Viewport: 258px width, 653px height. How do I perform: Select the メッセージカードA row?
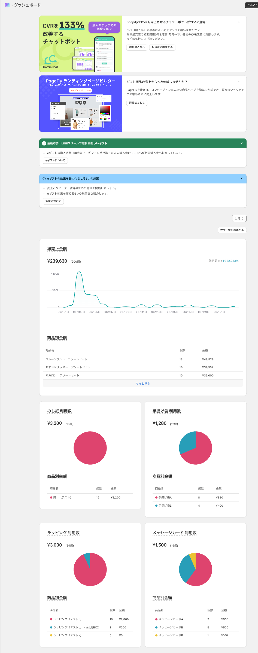pyautogui.click(x=196, y=619)
